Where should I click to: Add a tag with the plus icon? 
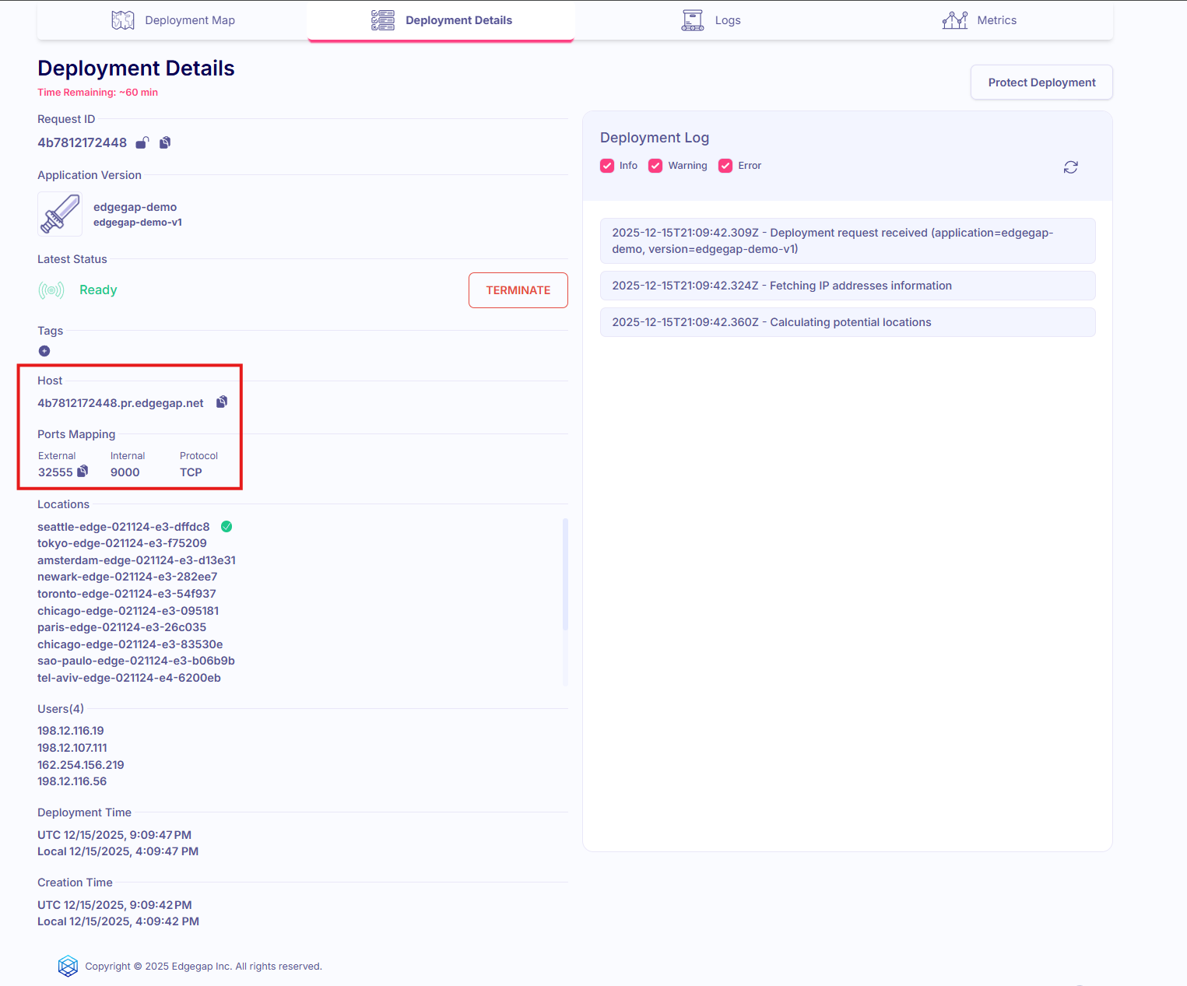[44, 351]
